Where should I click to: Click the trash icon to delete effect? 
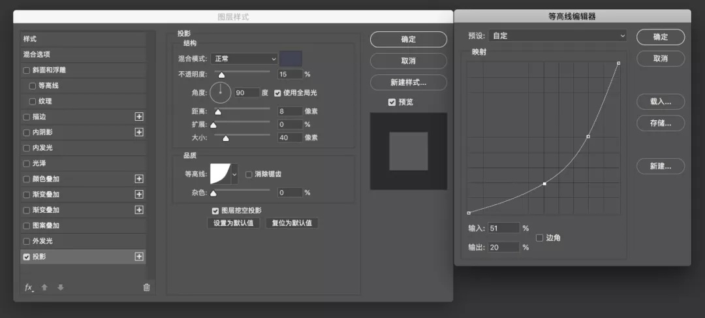[146, 287]
